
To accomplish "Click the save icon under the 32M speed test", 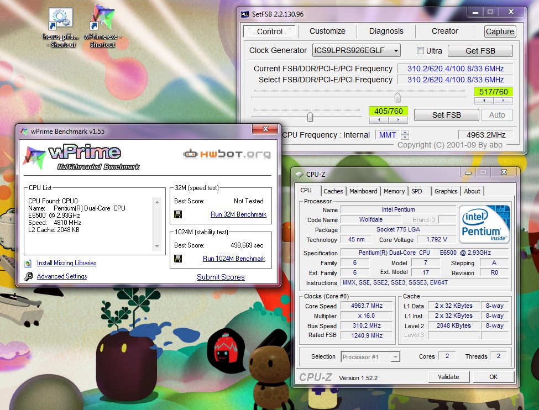I will [x=178, y=214].
